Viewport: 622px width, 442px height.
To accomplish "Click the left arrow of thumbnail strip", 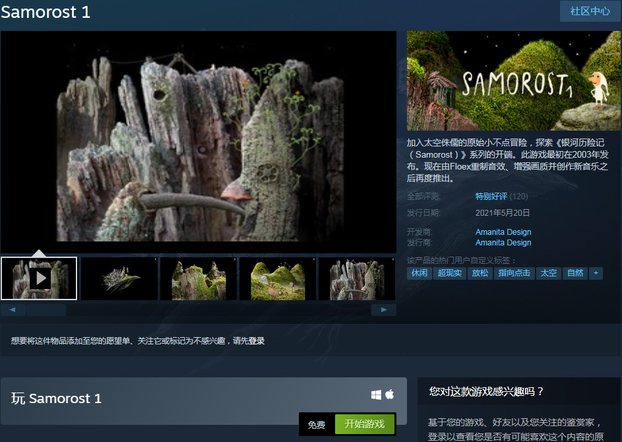I will [13, 310].
